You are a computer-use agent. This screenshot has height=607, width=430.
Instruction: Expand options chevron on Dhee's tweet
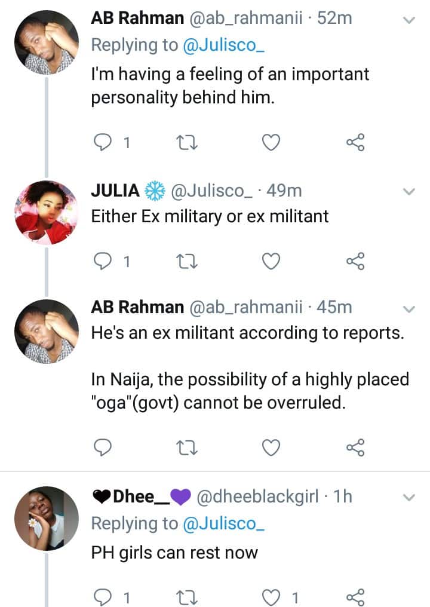[409, 497]
